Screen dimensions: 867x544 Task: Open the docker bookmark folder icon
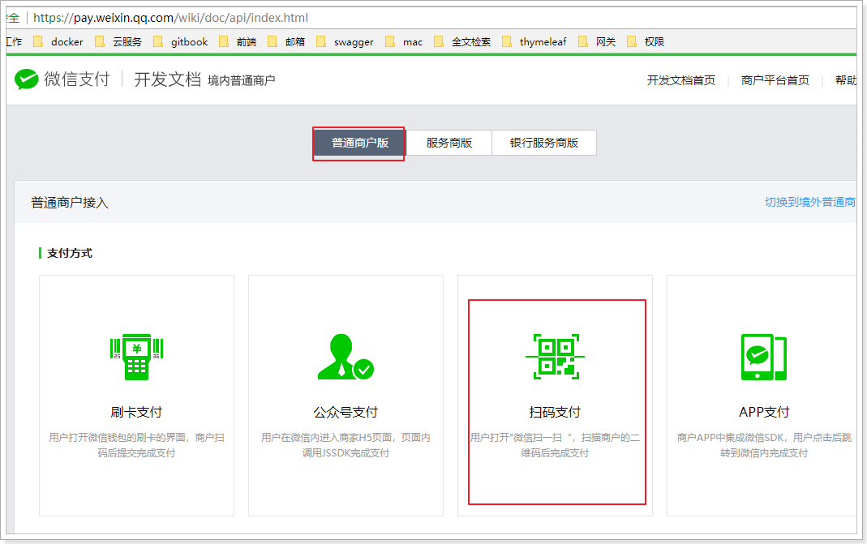click(x=38, y=42)
